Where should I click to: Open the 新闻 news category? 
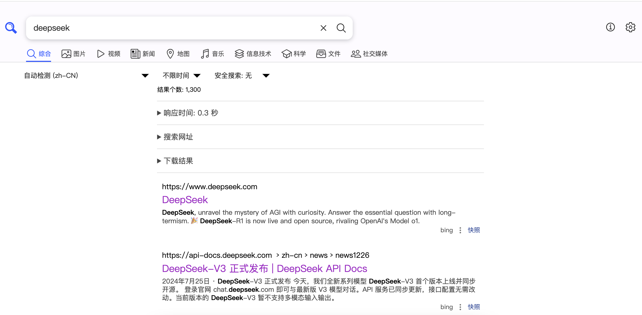[x=143, y=54]
